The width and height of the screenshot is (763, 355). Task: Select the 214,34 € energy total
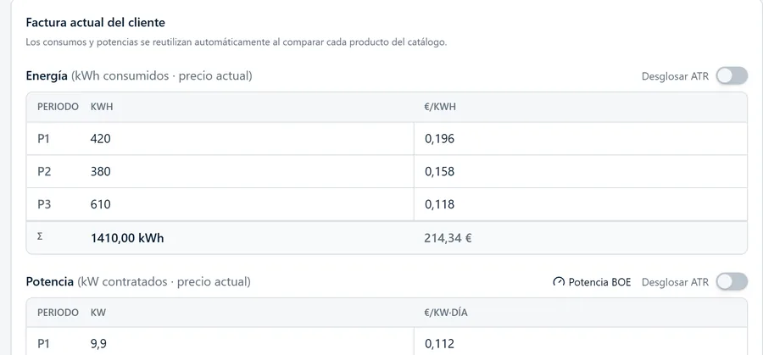448,238
